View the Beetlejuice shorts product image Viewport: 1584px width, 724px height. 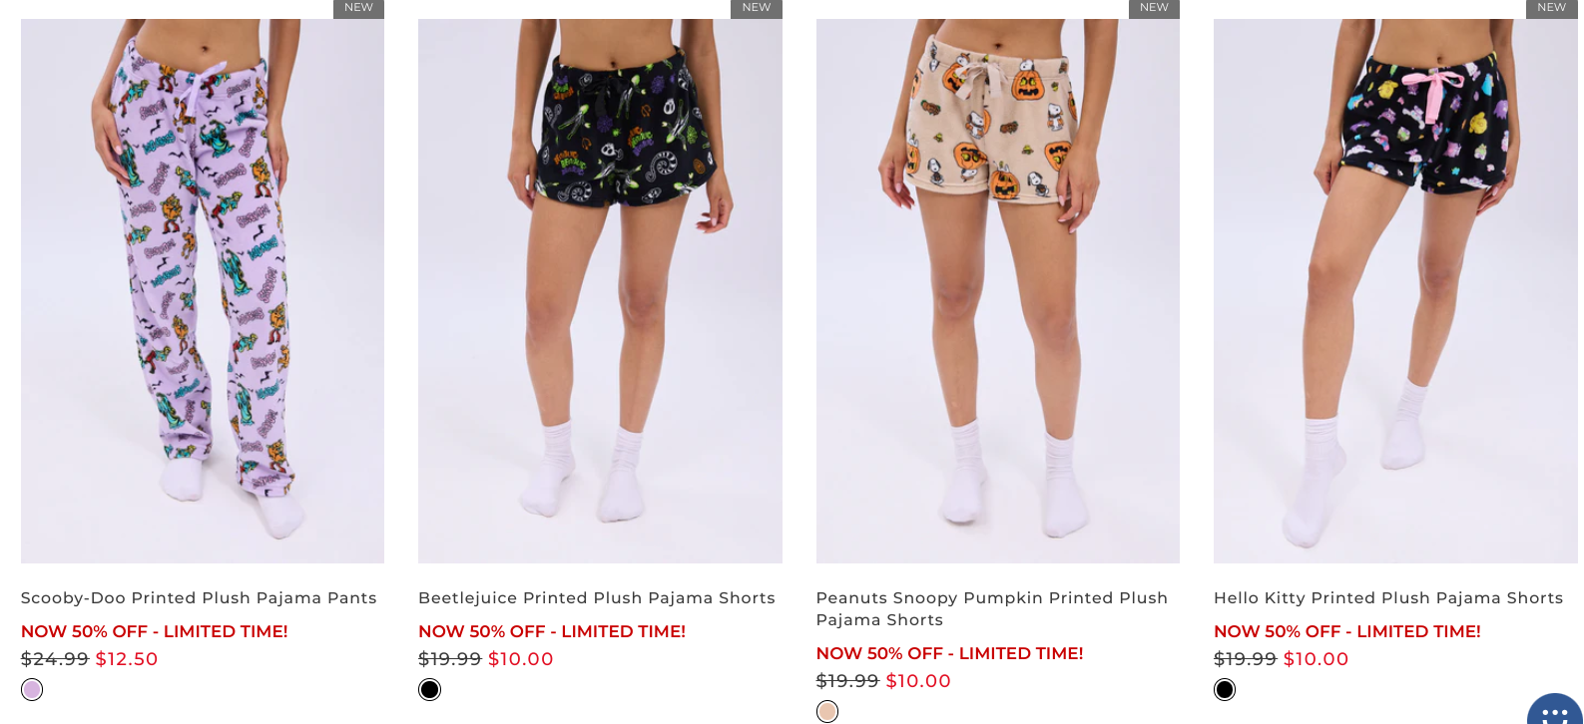pyautogui.click(x=600, y=290)
